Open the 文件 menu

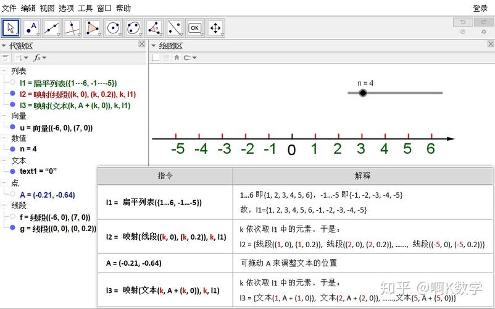(x=9, y=8)
